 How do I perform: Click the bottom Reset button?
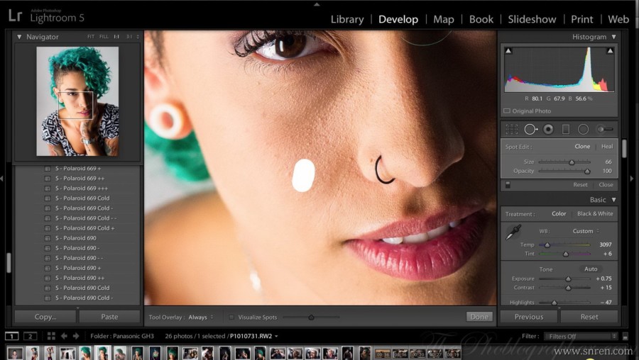click(x=589, y=317)
